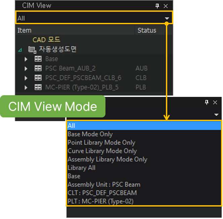Click the PLB status cell
This screenshot has width=223, height=219.
tap(141, 87)
